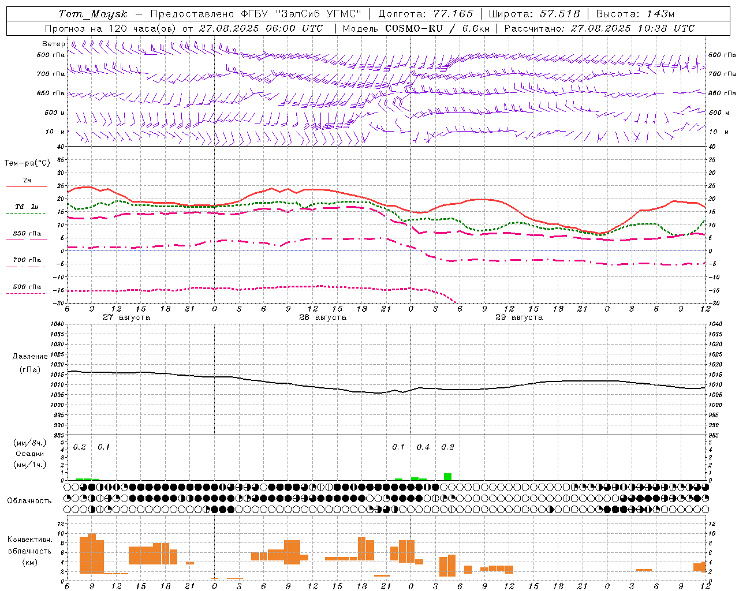Click the '500 гПа' dotted temperature legend entry

27,290
